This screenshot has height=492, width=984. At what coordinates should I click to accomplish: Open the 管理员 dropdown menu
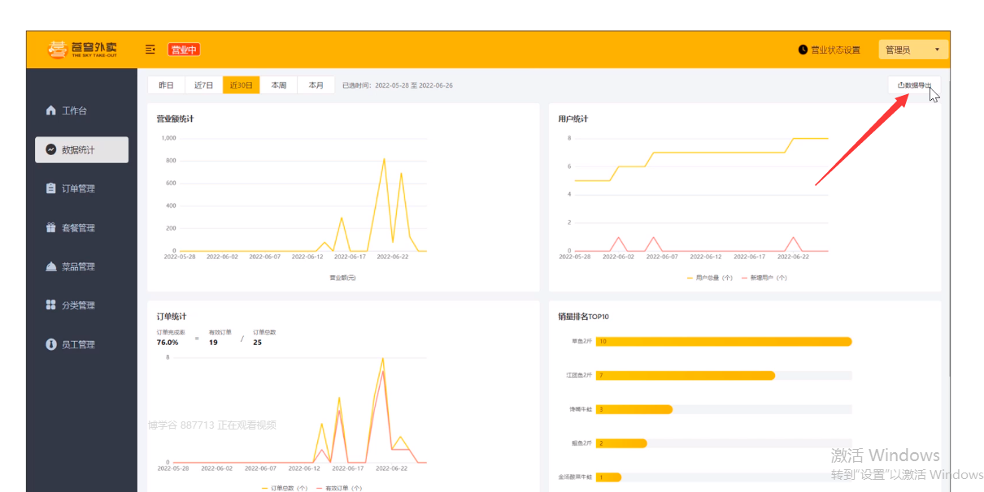pyautogui.click(x=913, y=50)
